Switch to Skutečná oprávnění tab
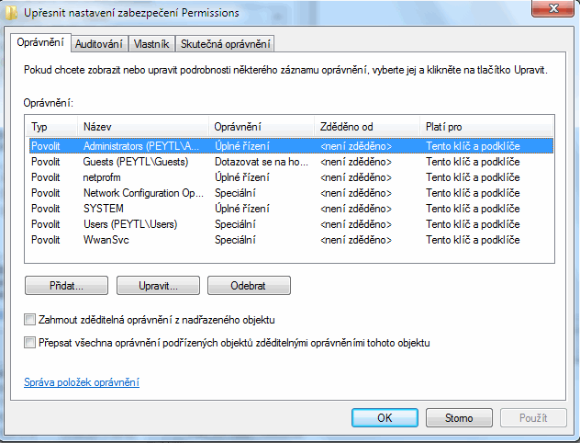Screen dimensions: 580x443 click(226, 44)
